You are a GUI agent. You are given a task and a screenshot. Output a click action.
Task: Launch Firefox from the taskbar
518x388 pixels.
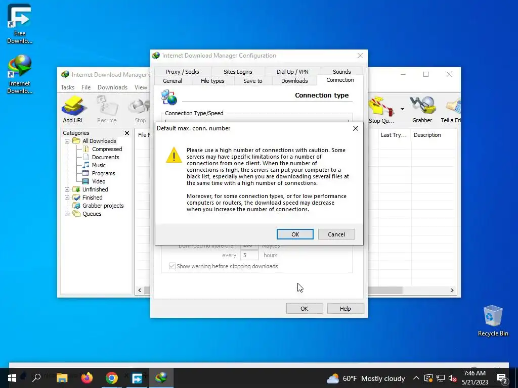[x=87, y=378]
